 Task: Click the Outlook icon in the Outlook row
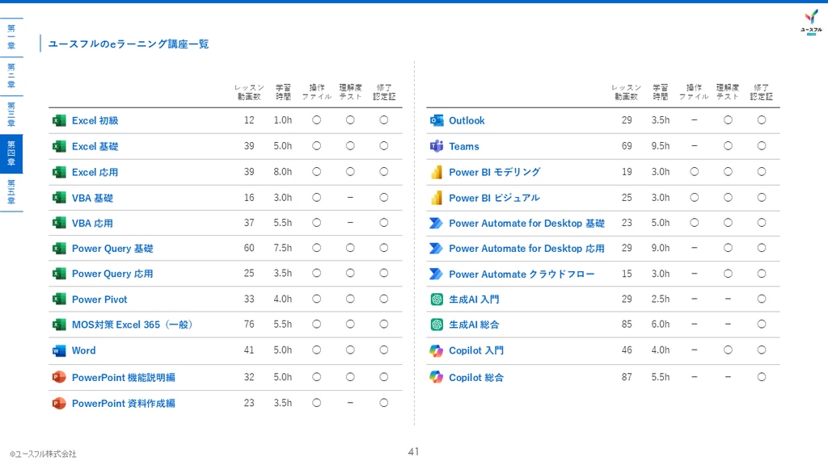coord(436,121)
